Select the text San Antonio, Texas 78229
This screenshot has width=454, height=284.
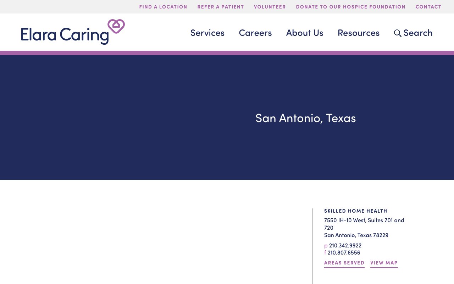coord(356,235)
